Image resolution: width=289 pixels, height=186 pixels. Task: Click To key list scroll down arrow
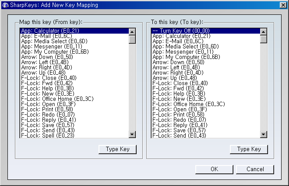264,134
